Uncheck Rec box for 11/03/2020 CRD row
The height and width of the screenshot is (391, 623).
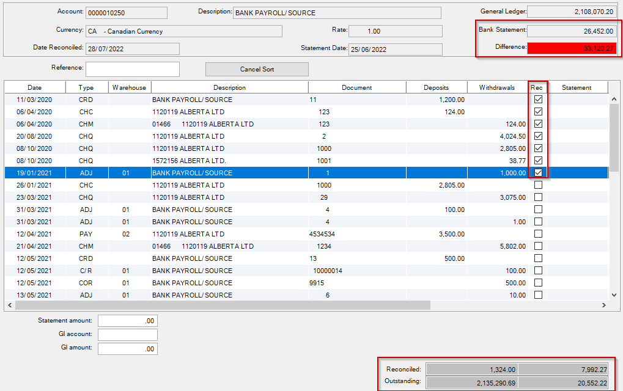point(539,100)
